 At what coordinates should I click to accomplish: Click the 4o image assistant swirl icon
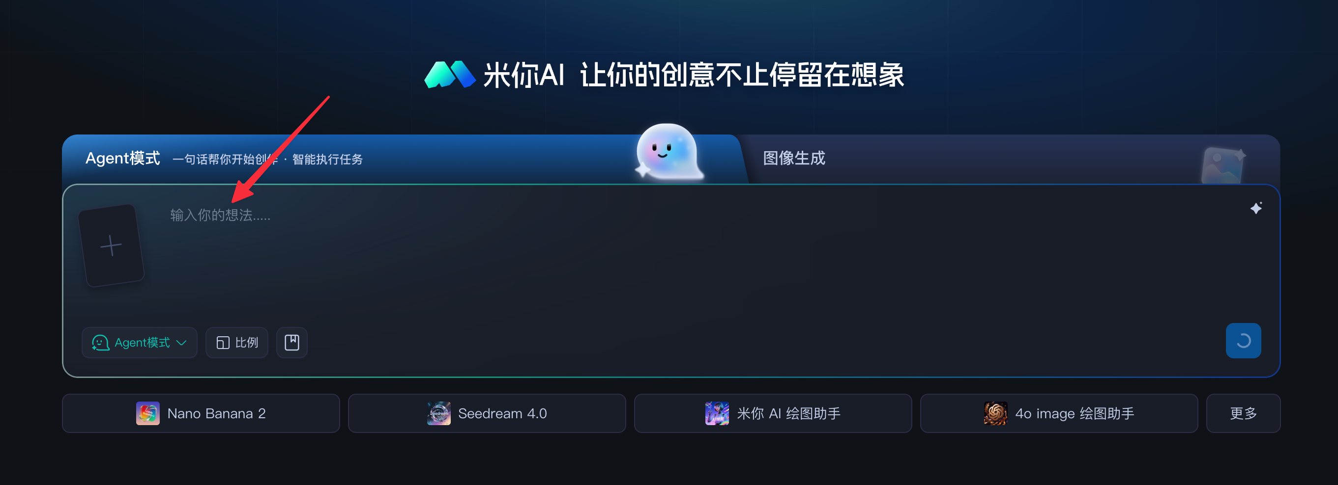[x=995, y=413]
